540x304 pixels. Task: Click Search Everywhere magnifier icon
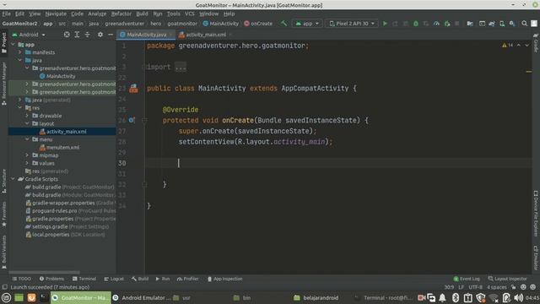(524, 24)
